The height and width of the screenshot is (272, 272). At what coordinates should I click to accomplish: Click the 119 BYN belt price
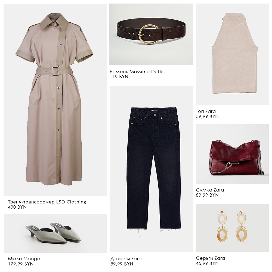pyautogui.click(x=119, y=77)
